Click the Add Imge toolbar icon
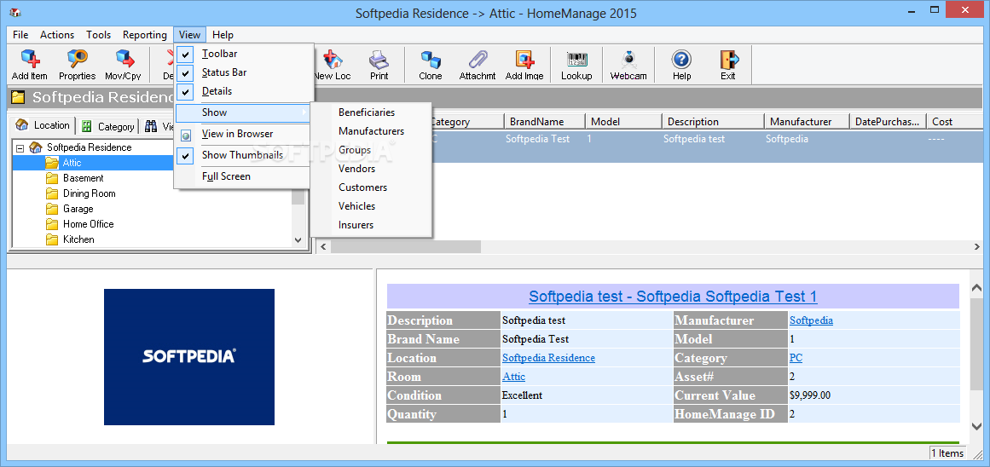Screen dimensions: 990x467 point(524,60)
